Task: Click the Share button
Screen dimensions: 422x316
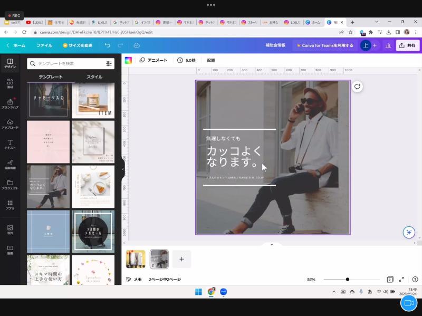Action: point(407,45)
